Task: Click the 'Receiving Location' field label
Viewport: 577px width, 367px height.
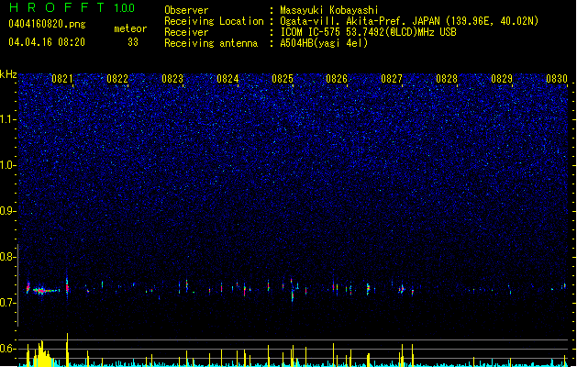Action: [214, 21]
